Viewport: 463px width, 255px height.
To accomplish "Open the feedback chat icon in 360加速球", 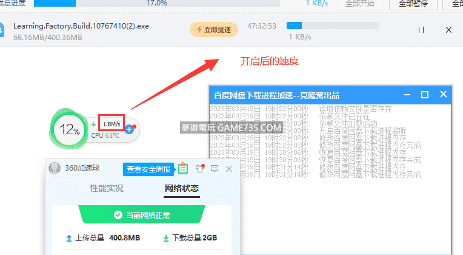I will [215, 169].
